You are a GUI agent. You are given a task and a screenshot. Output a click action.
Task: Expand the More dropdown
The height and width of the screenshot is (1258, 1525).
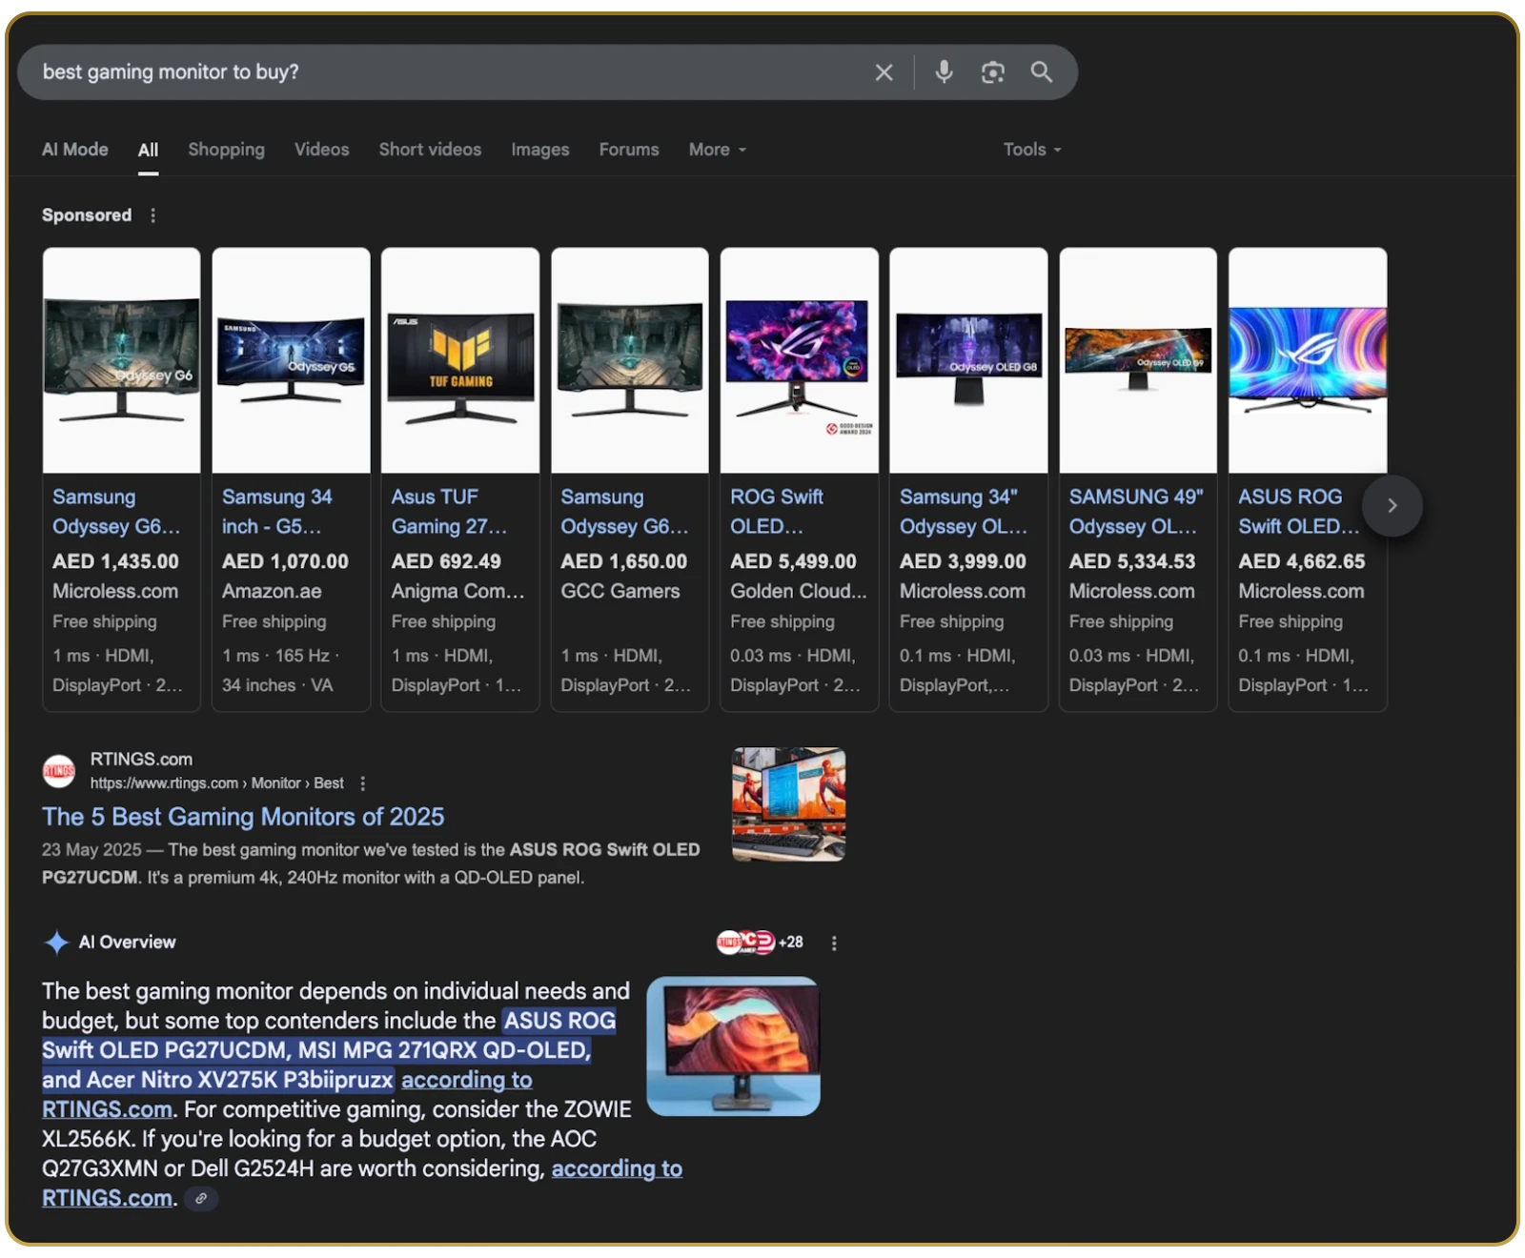point(717,150)
